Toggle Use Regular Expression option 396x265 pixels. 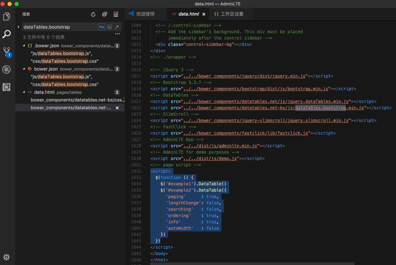(117, 27)
